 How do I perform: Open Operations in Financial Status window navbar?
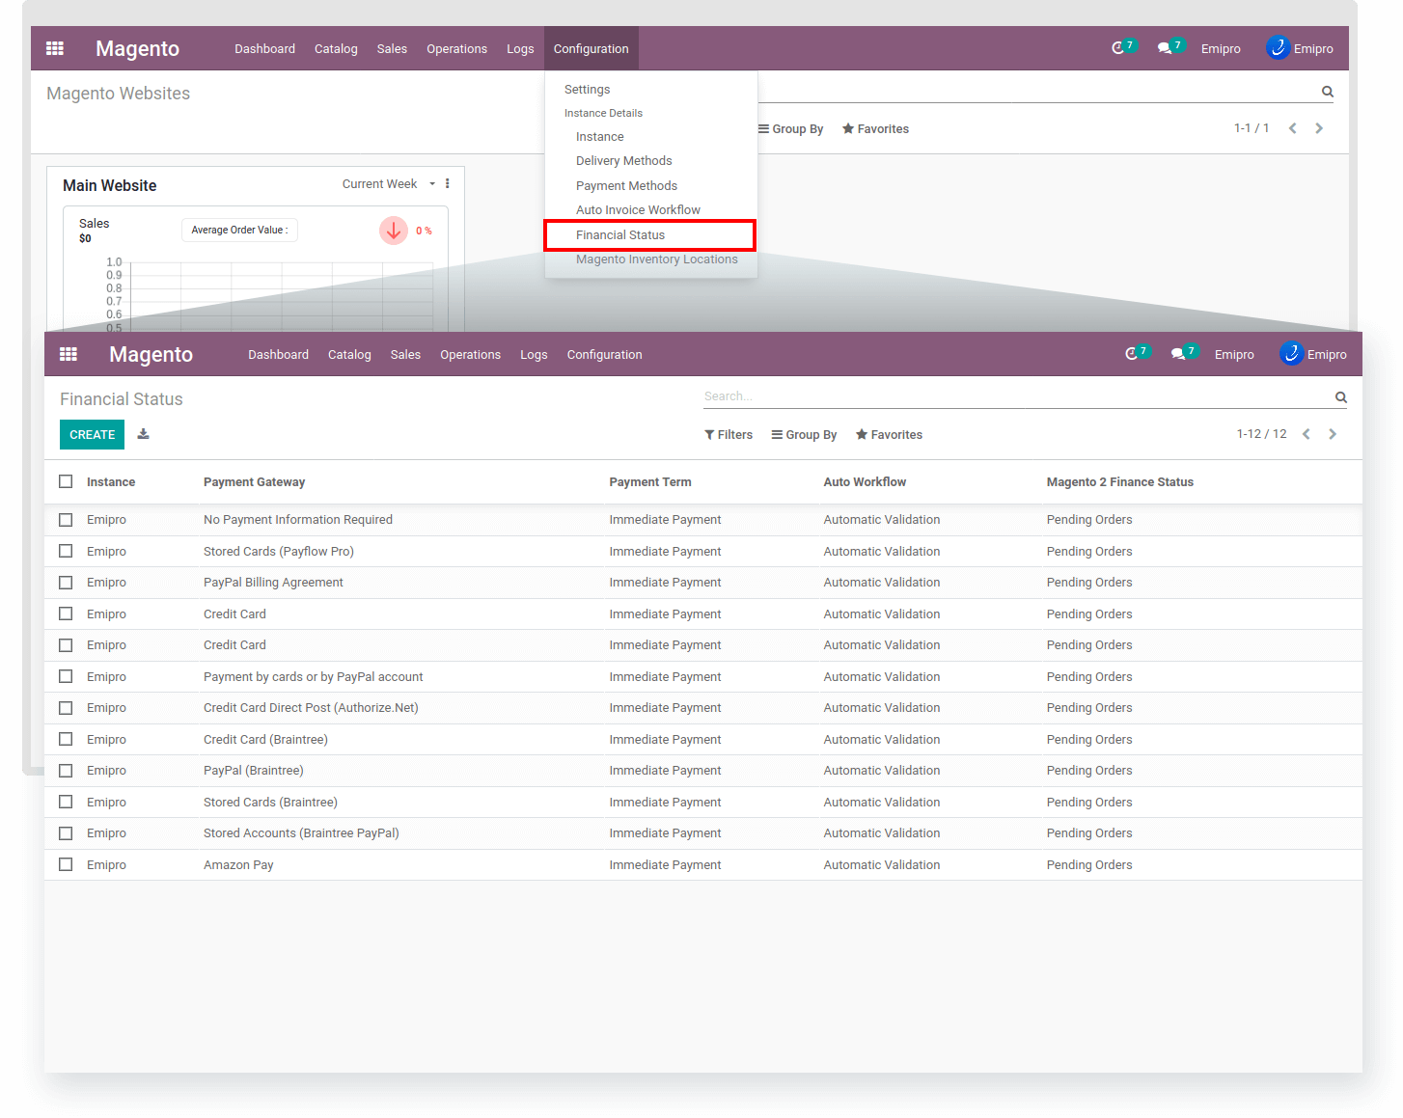470,355
